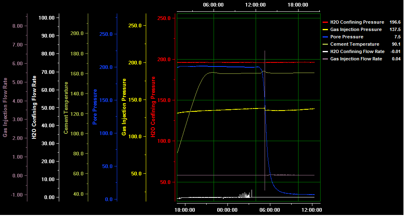This screenshot has height=217, width=410.
Task: Select the vertical Pore Pressure axis title
Action: [95, 106]
